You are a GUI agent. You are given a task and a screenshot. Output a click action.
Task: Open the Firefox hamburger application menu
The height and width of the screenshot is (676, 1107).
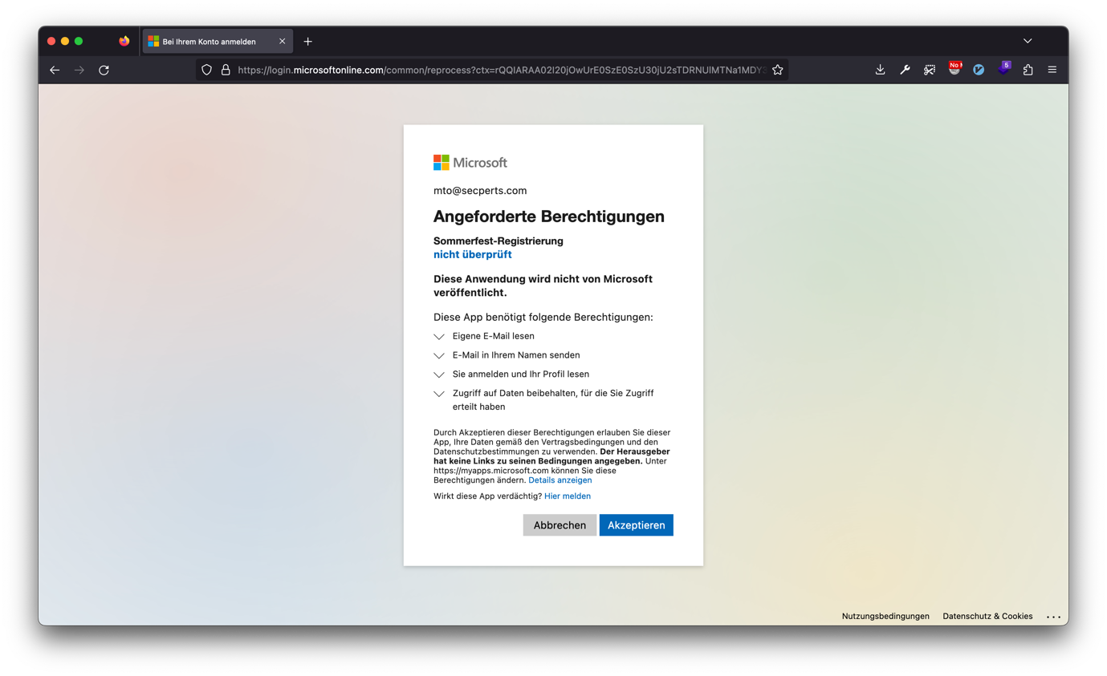pyautogui.click(x=1052, y=71)
